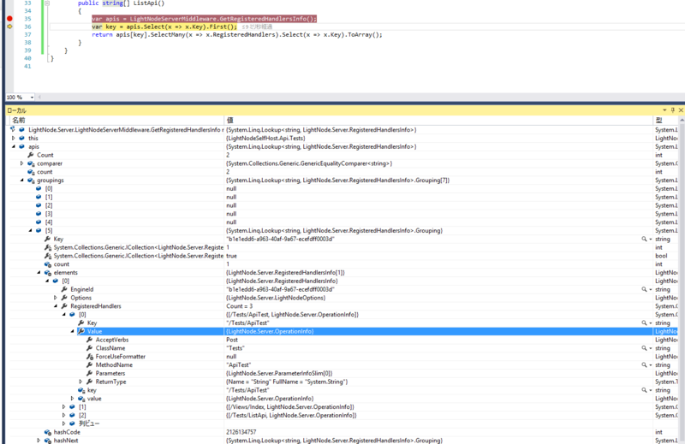
Task: Click the 'return' keyword on line 37
Action: pos(102,34)
